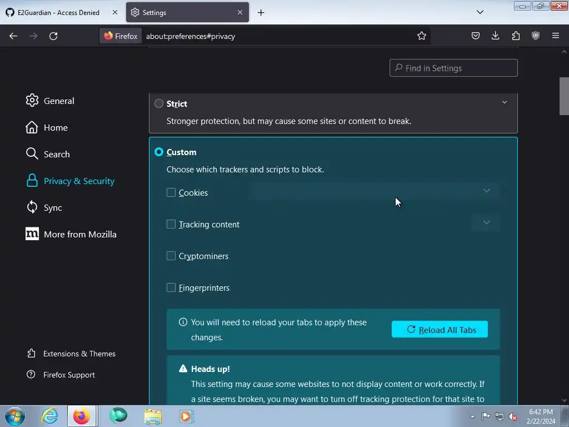Bookmark this page with the star icon
This screenshot has height=427, width=569.
(x=421, y=36)
